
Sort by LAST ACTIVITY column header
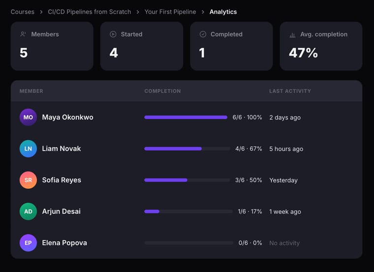click(x=290, y=91)
